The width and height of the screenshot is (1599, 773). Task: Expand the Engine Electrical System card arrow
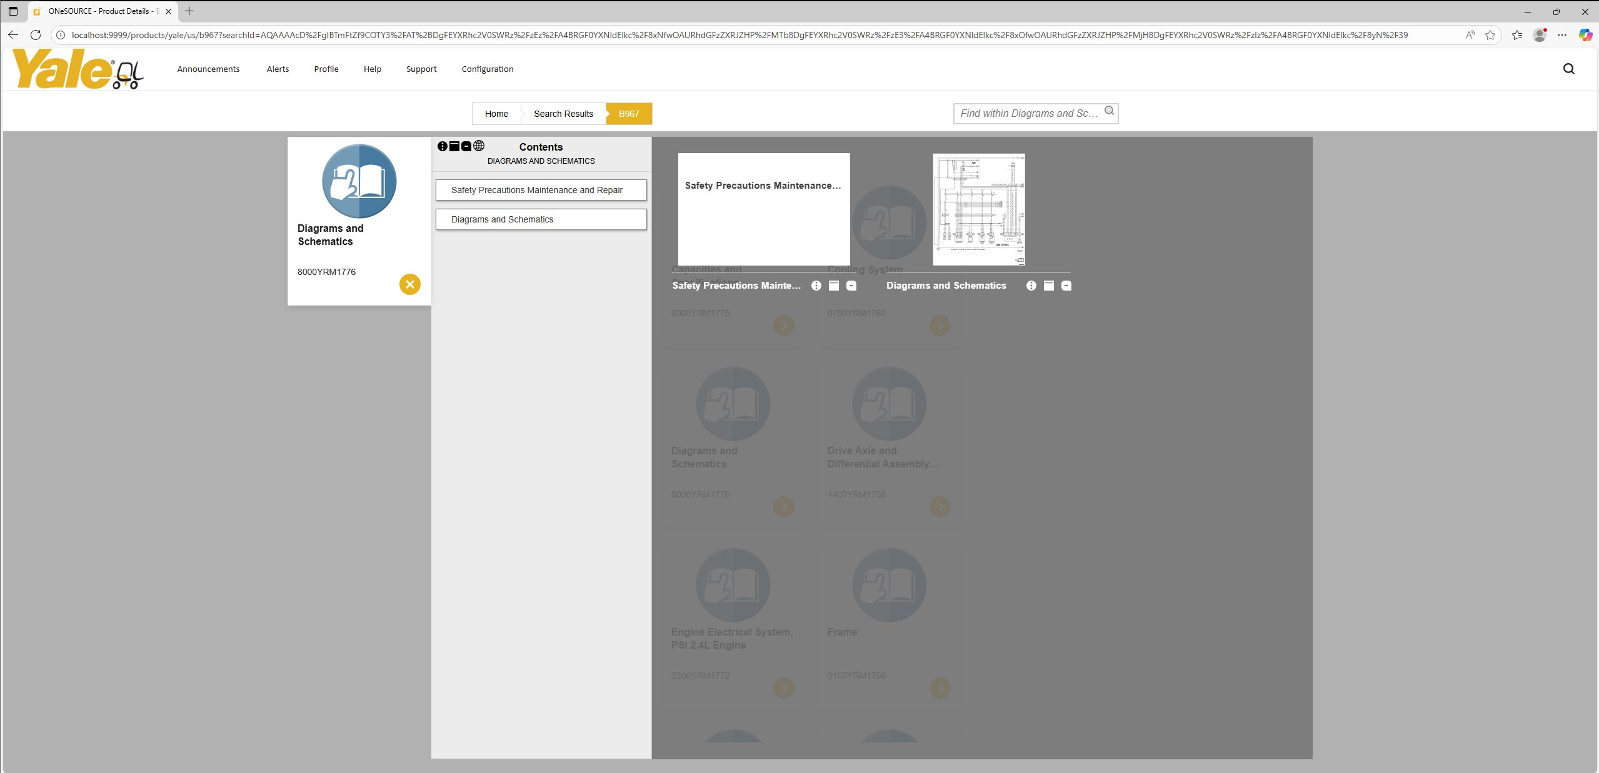(783, 688)
